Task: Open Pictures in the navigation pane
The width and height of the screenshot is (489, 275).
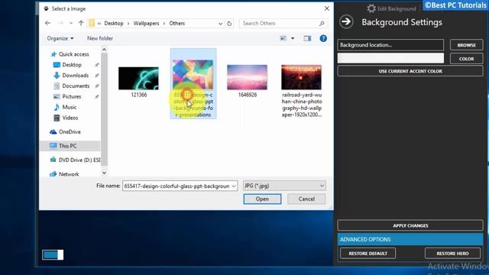Action: point(71,97)
